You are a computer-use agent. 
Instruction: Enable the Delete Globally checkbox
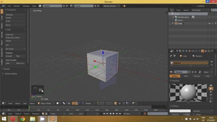click(x=3, y=74)
